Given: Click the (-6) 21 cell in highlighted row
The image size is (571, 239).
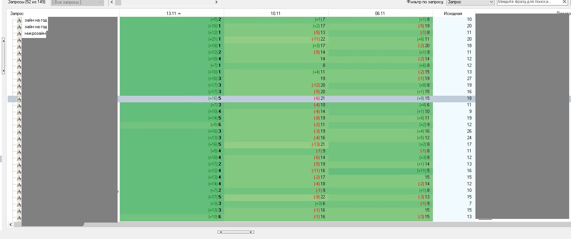Looking at the screenshot, I should pyautogui.click(x=276, y=98).
